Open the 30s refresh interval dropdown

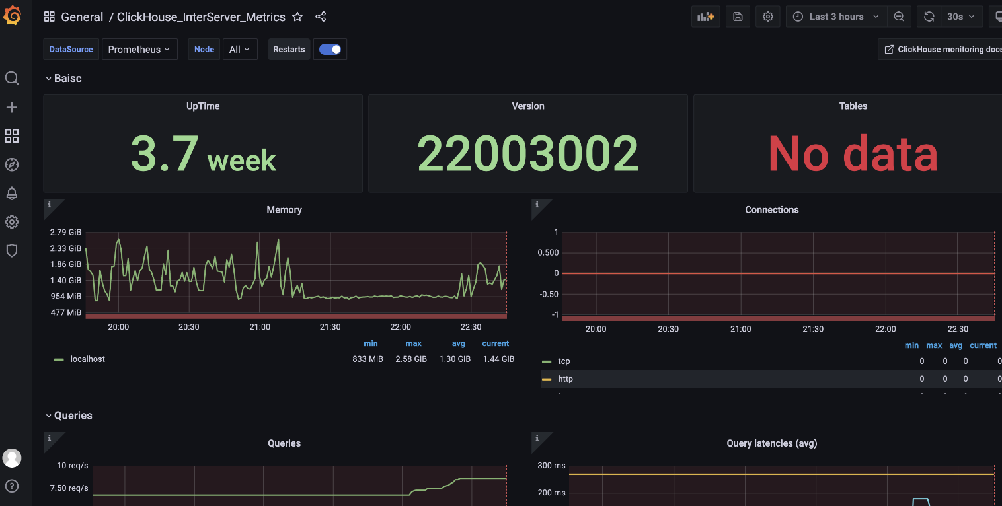[x=961, y=17]
